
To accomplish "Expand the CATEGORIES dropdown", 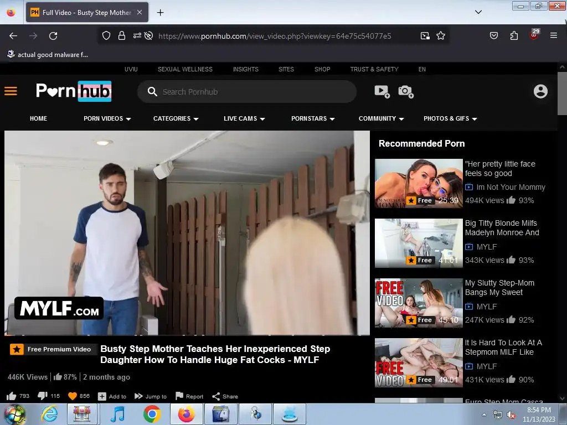I will click(x=176, y=118).
